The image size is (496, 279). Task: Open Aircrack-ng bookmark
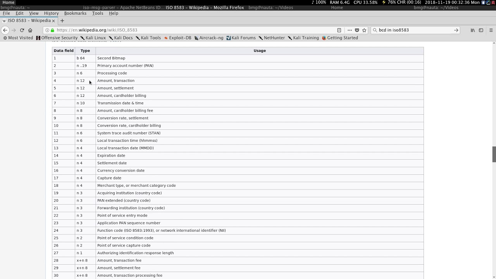[209, 38]
